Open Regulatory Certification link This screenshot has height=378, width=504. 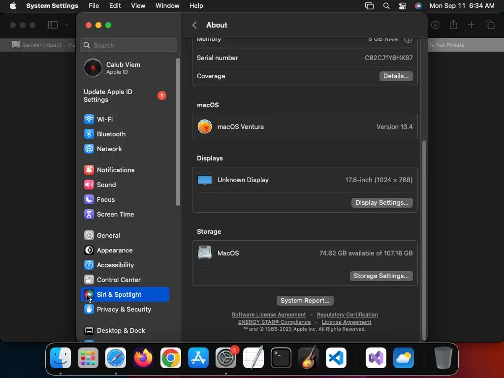(x=347, y=315)
